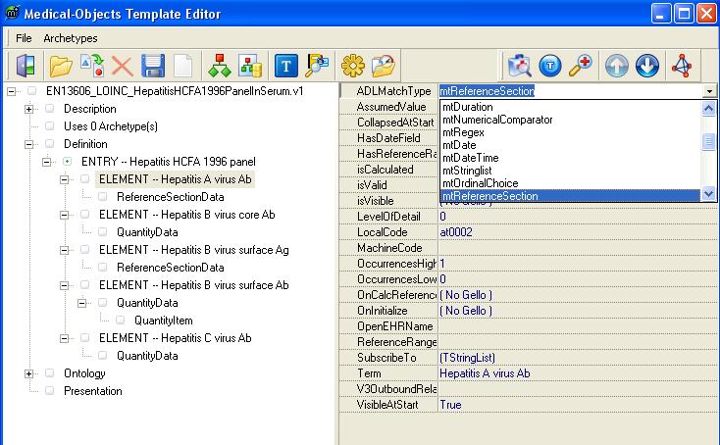Click the blue down arrow icon

pyautogui.click(x=645, y=66)
